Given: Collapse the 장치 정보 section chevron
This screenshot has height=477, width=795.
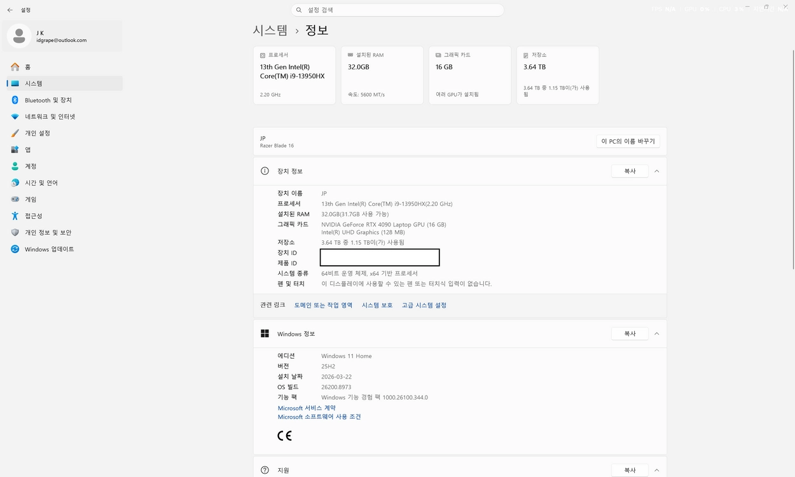Looking at the screenshot, I should point(657,171).
